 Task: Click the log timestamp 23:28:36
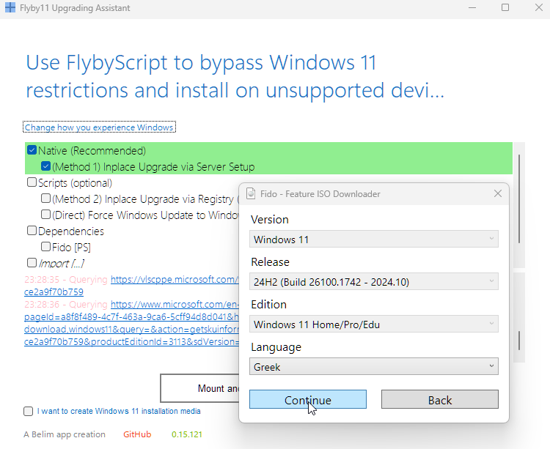[x=42, y=305]
